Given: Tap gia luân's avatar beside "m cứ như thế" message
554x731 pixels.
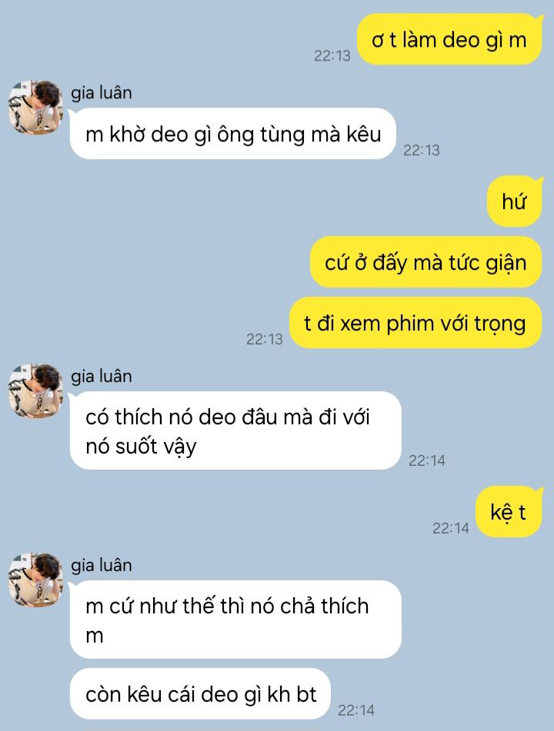Looking at the screenshot, I should point(35,580).
